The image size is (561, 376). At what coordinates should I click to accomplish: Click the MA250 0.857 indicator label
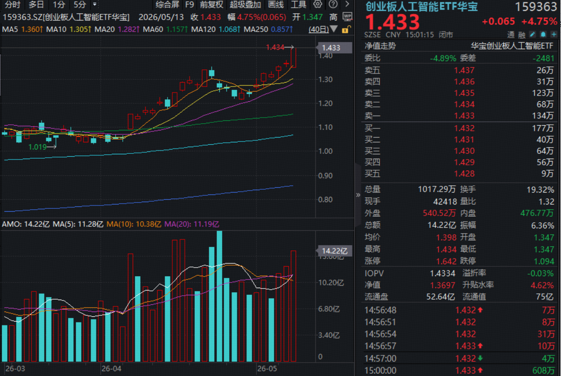tap(268, 29)
